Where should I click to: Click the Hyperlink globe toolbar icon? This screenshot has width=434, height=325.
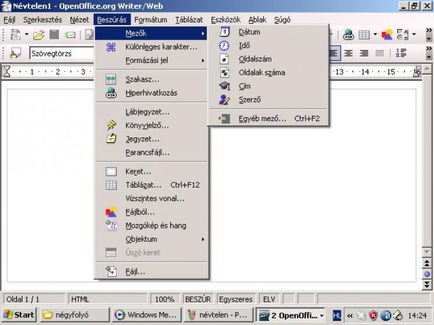tap(348, 35)
